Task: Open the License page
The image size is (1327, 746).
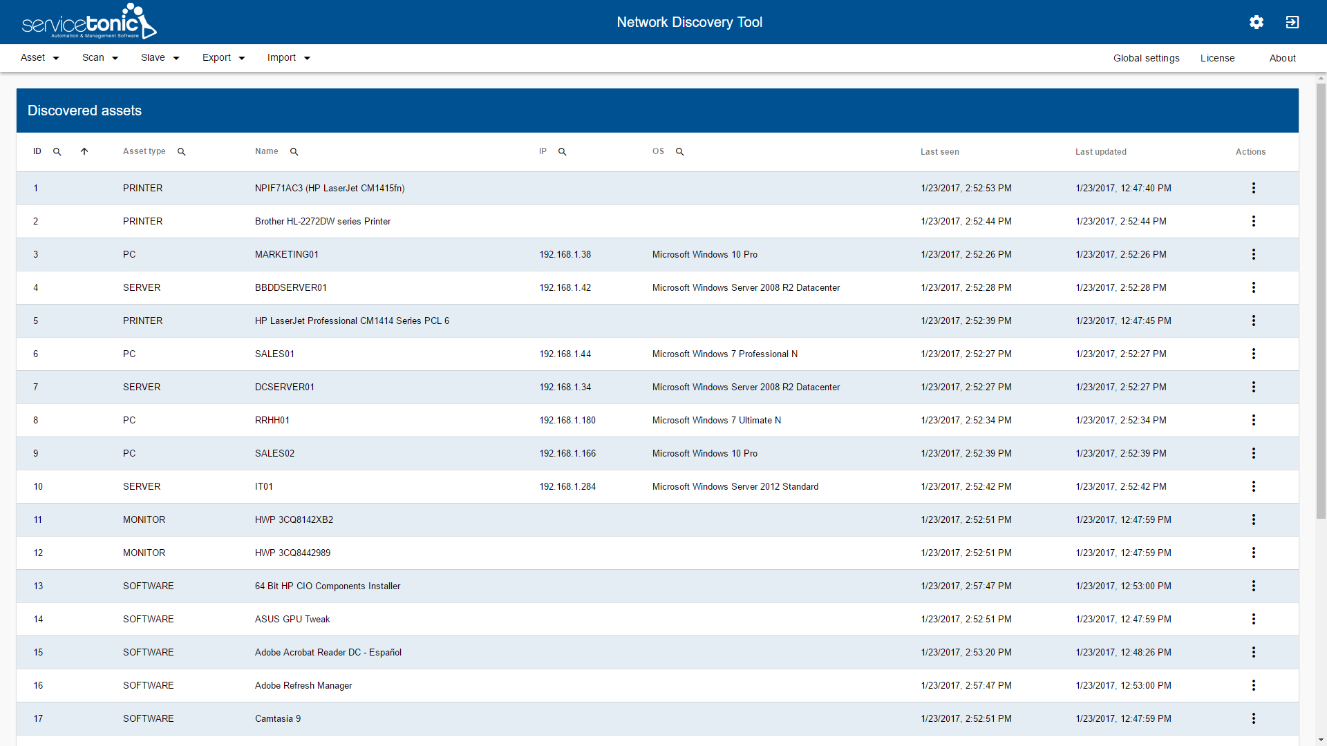Action: (x=1217, y=58)
